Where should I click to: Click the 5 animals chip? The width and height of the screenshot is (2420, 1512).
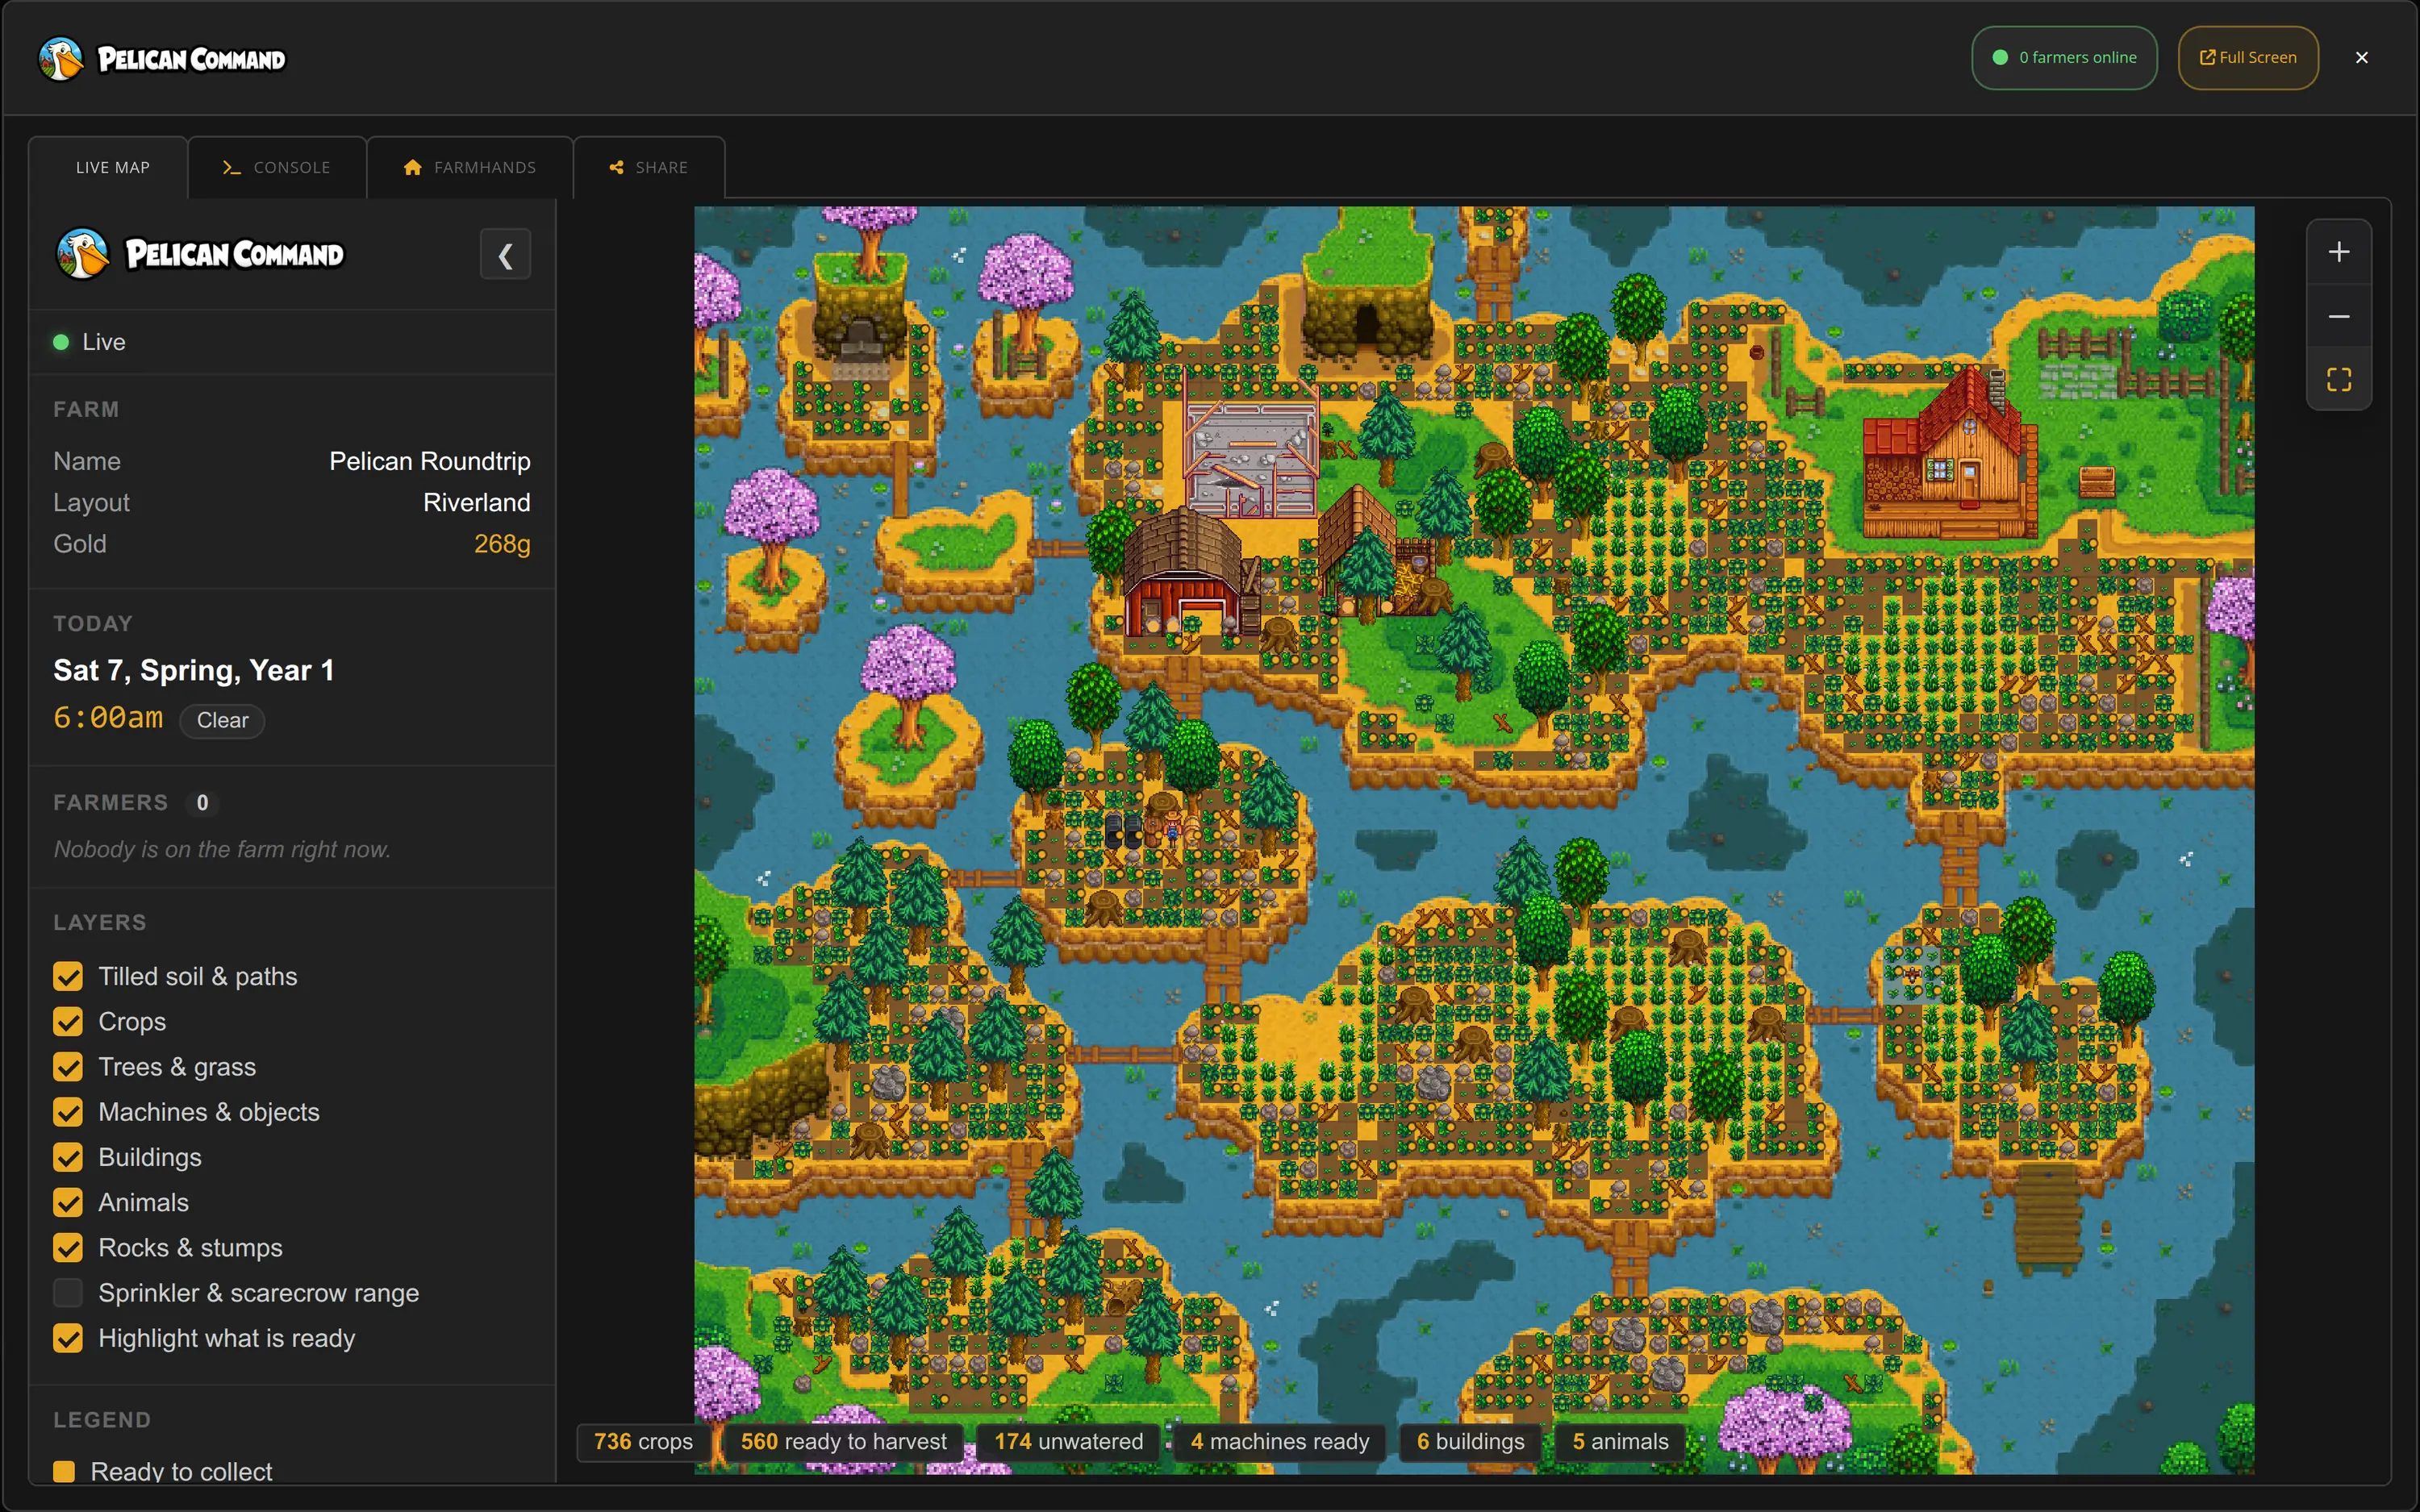(1620, 1441)
